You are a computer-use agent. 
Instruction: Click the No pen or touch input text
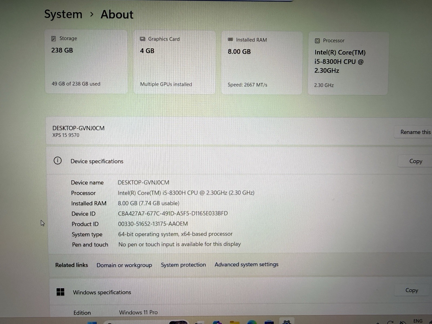[x=180, y=244]
